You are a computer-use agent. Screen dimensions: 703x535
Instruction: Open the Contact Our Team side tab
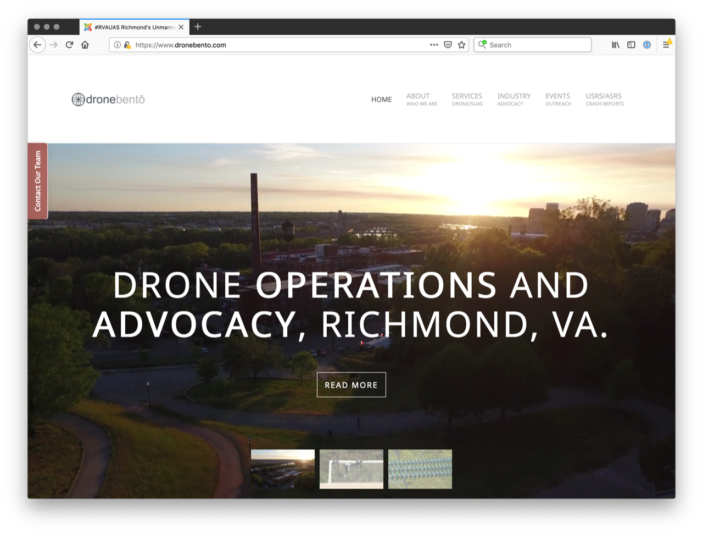pyautogui.click(x=38, y=181)
